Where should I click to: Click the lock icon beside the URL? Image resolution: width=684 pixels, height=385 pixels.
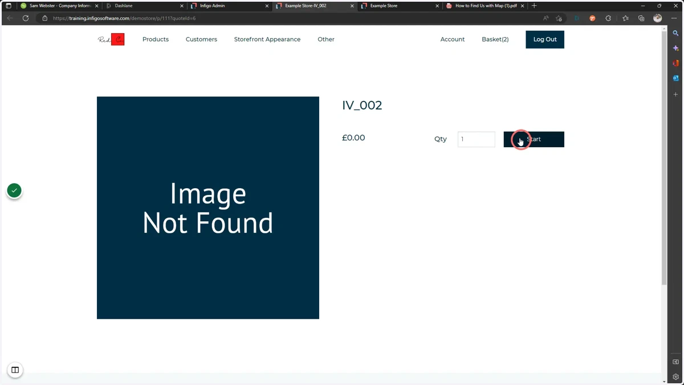[45, 18]
